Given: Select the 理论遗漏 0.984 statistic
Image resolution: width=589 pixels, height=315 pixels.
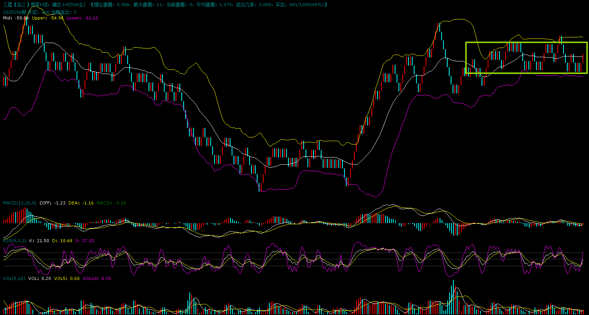Looking at the screenshot, I should point(111,5).
